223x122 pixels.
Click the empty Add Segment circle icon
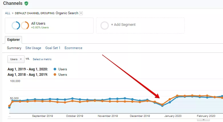tap(105, 26)
